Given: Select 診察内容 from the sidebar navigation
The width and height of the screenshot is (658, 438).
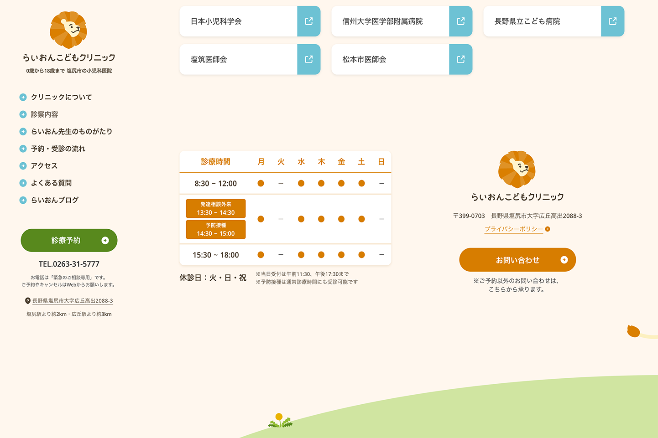Looking at the screenshot, I should coord(44,114).
